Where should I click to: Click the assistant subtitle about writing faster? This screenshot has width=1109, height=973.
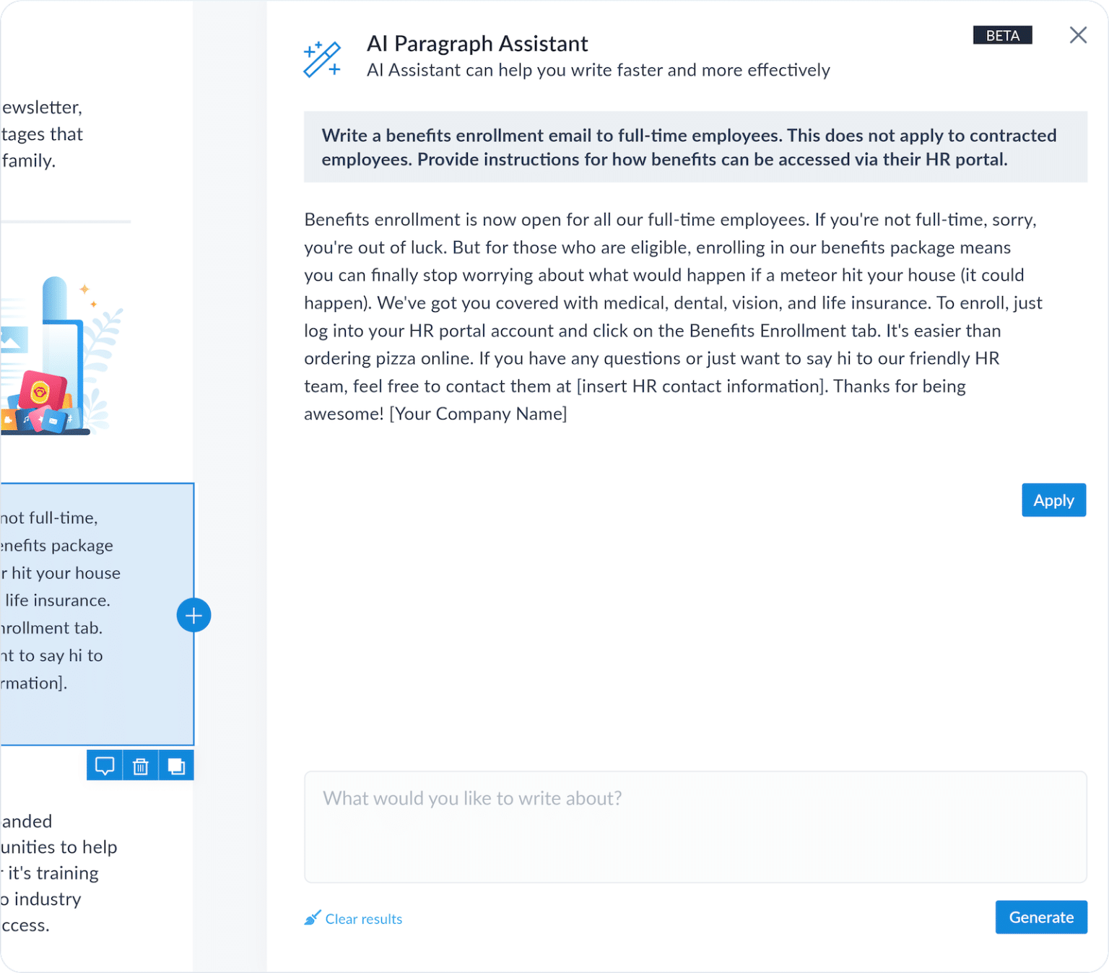coord(598,70)
